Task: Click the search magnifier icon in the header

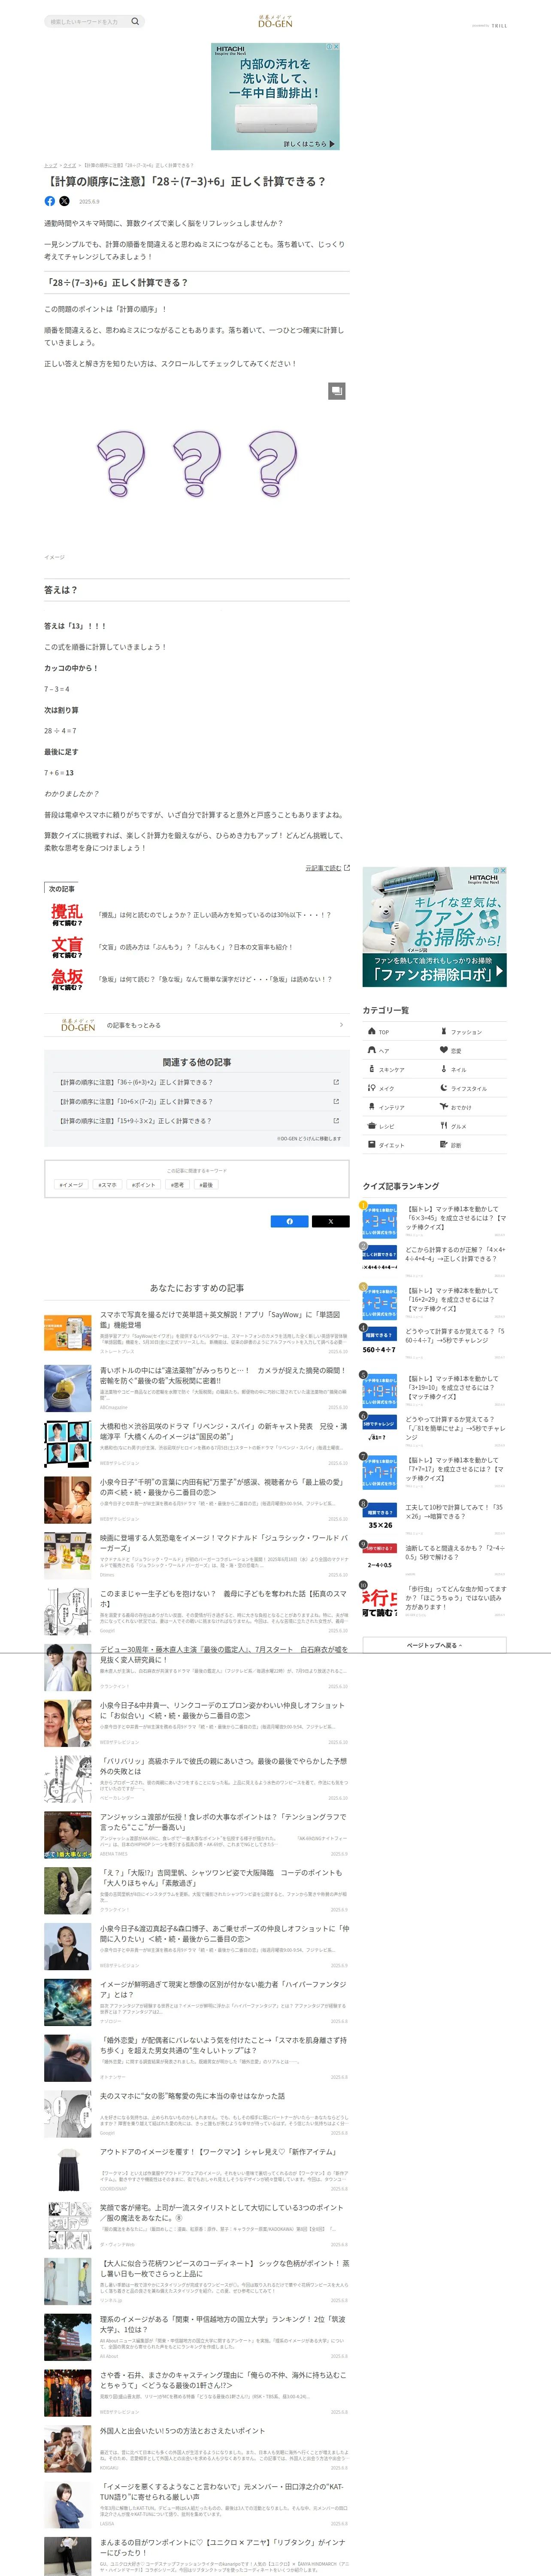Action: point(135,21)
